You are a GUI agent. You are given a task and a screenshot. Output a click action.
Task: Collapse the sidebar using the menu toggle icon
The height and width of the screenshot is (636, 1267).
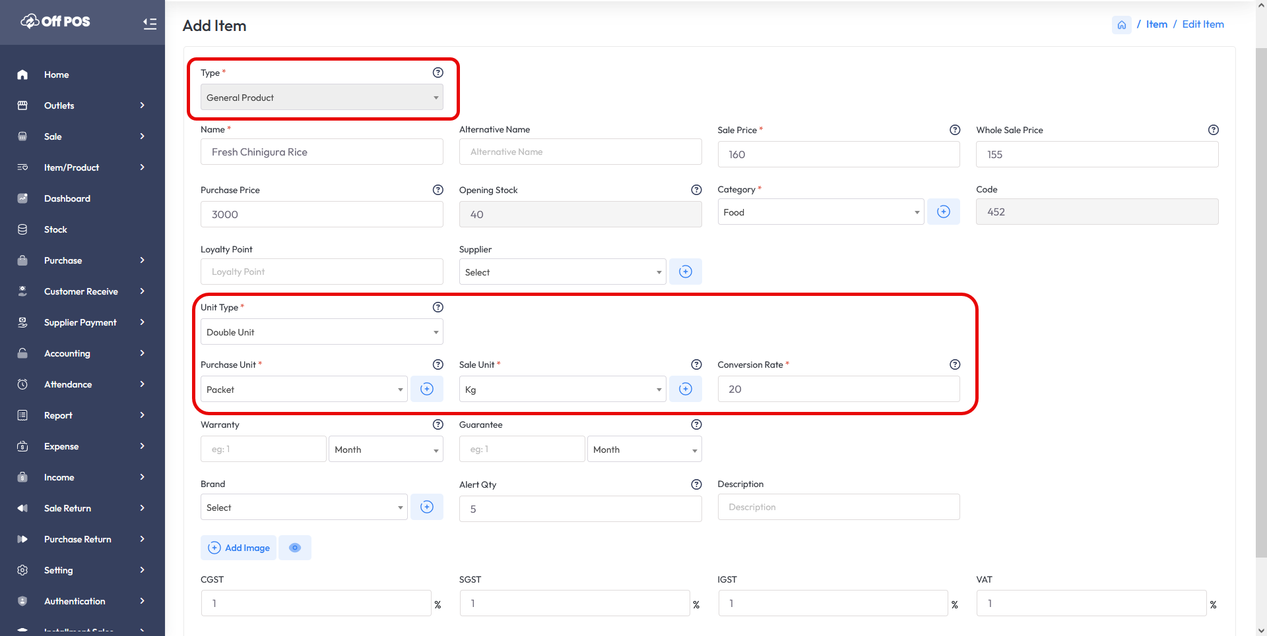tap(150, 24)
